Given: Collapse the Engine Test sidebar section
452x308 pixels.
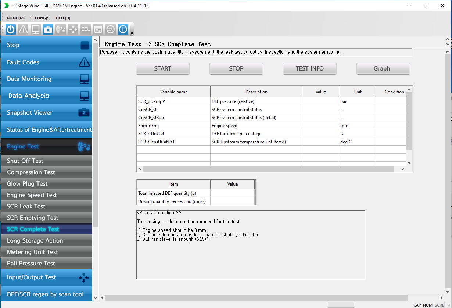Looking at the screenshot, I should 46,147.
